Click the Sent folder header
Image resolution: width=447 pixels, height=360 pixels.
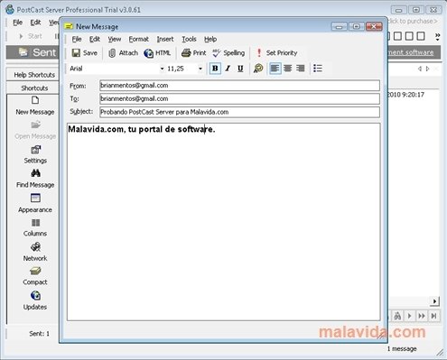[x=38, y=52]
